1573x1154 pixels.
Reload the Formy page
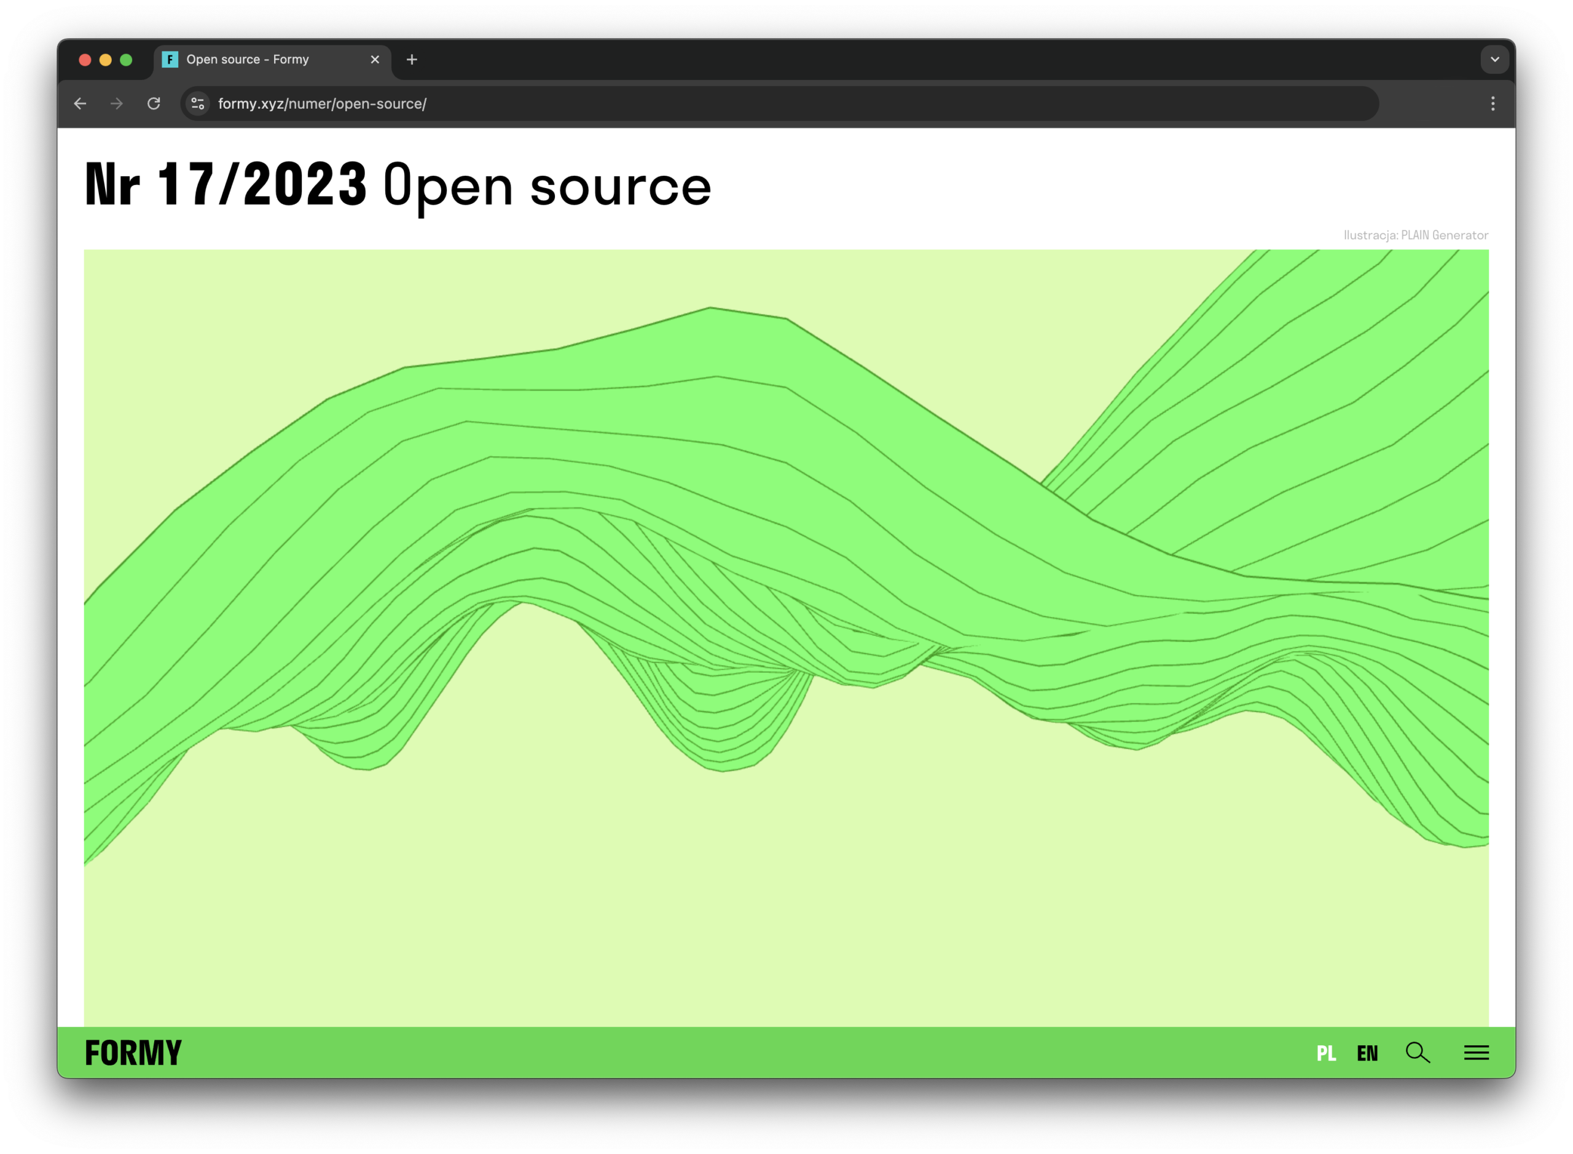154,103
